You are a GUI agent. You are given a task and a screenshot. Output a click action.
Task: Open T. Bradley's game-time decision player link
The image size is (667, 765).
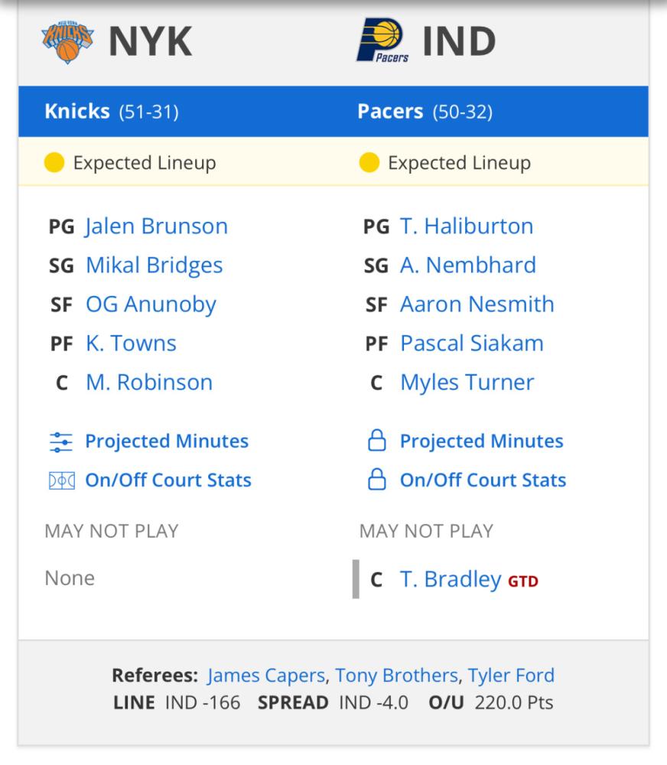point(451,579)
